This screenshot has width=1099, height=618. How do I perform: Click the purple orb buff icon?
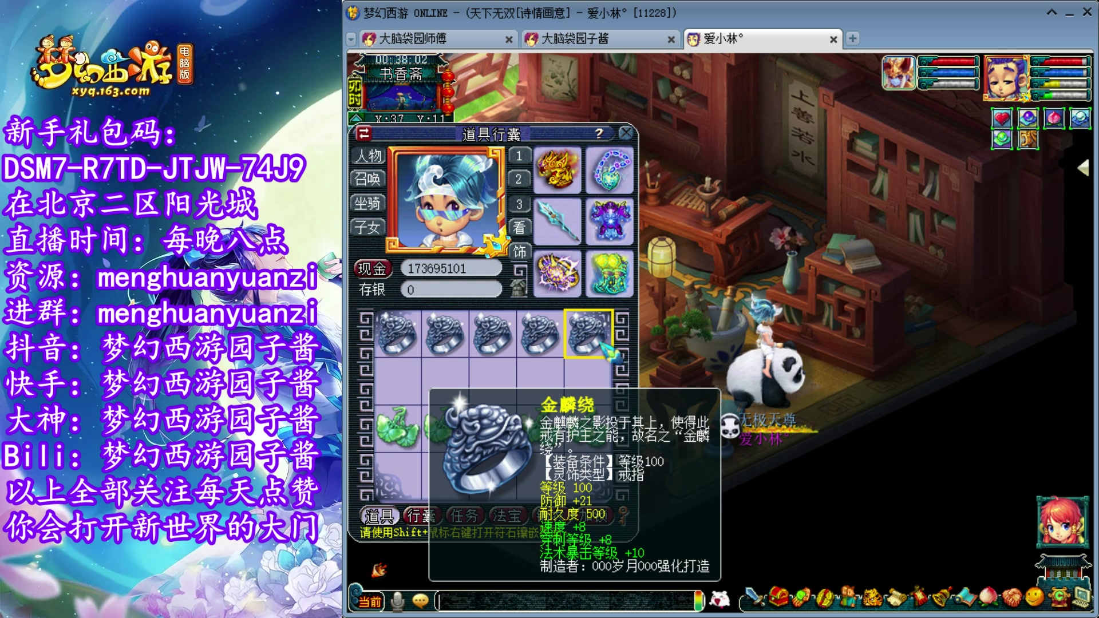click(x=1028, y=118)
